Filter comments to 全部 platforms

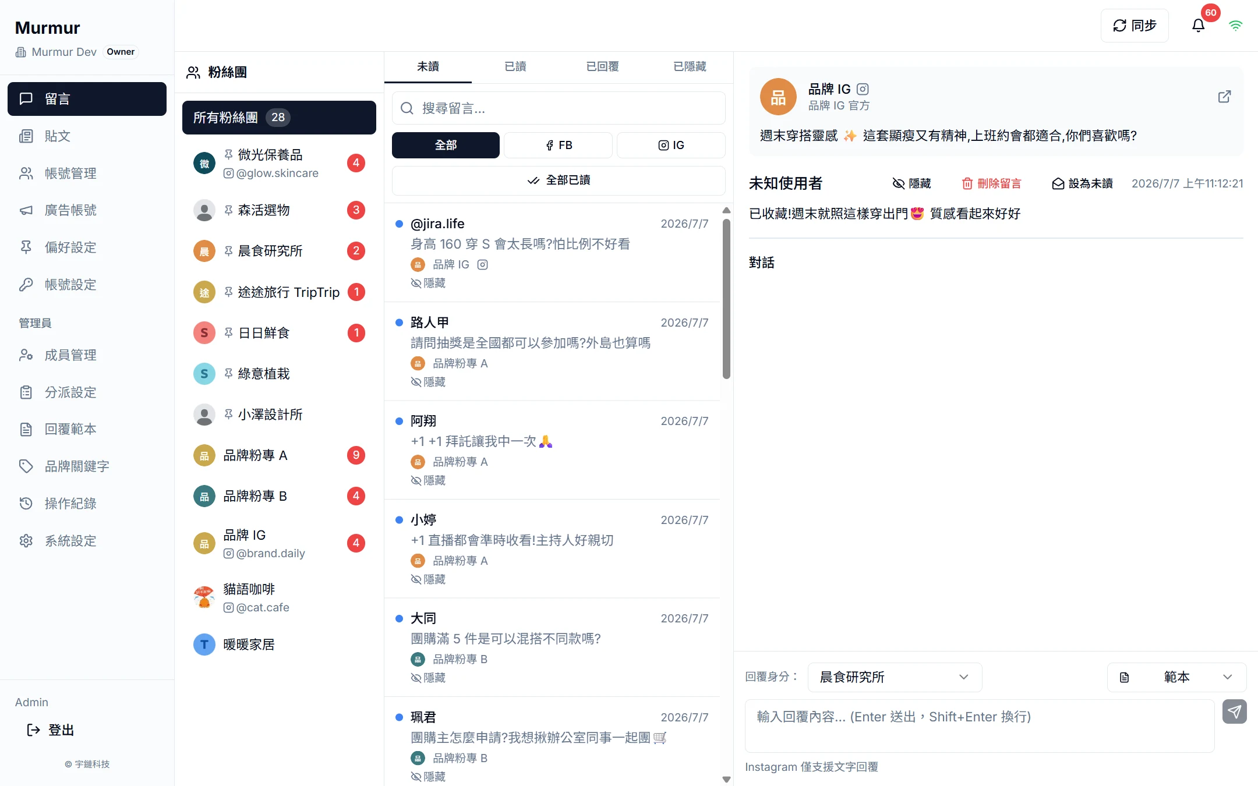tap(446, 145)
